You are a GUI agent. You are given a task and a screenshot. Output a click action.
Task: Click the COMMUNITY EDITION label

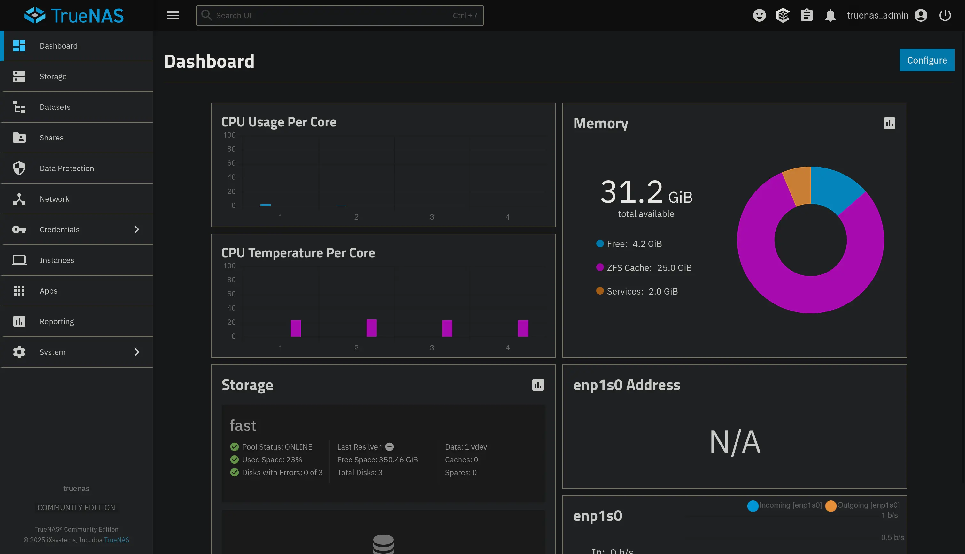(76, 507)
